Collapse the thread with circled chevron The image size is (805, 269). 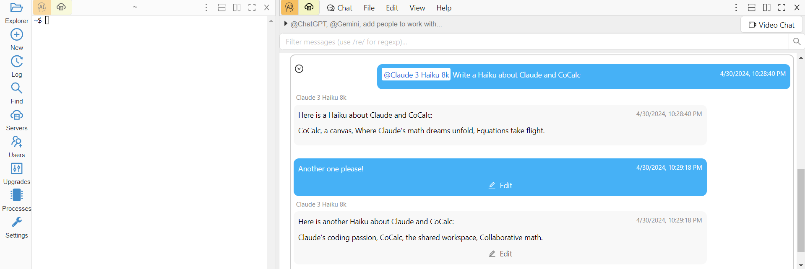click(299, 69)
